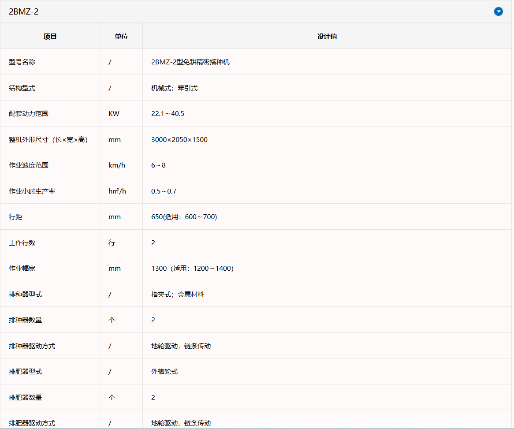This screenshot has height=429, width=514.
Task: Select the 650(适用：600～700) row spacing value
Action: (x=184, y=217)
